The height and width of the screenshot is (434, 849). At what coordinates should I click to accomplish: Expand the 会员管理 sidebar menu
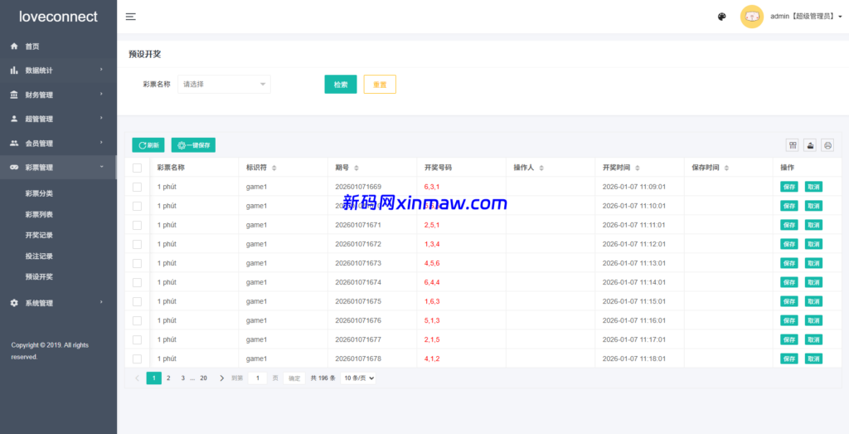pyautogui.click(x=58, y=143)
